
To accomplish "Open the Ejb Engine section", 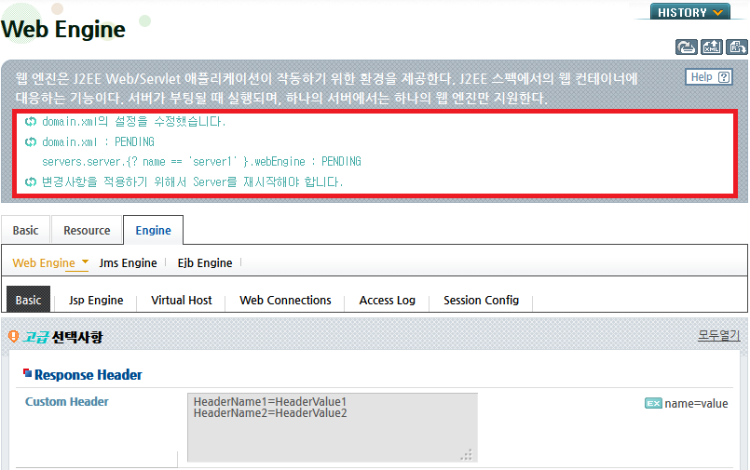I will coord(205,262).
